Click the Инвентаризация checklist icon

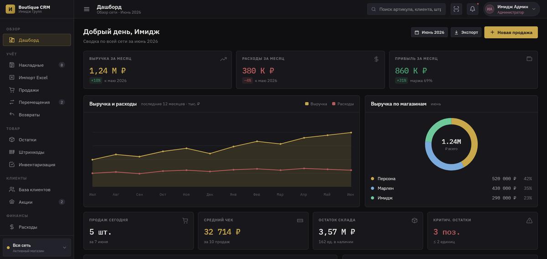click(x=12, y=164)
